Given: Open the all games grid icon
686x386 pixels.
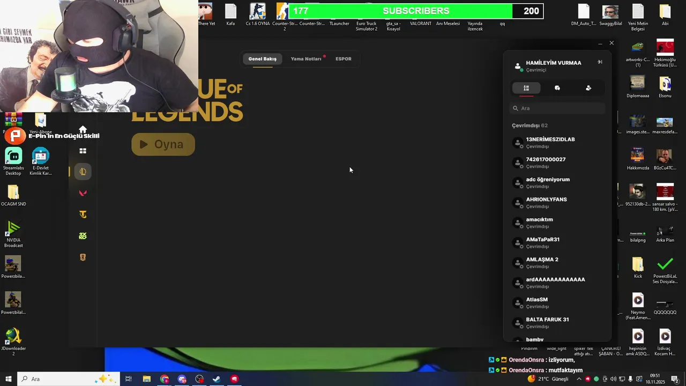Looking at the screenshot, I should pyautogui.click(x=83, y=151).
